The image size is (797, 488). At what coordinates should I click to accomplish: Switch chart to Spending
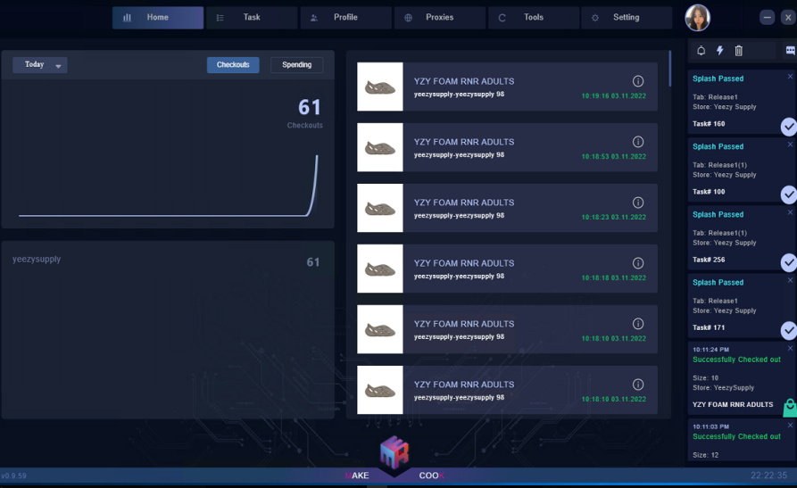pyautogui.click(x=297, y=64)
